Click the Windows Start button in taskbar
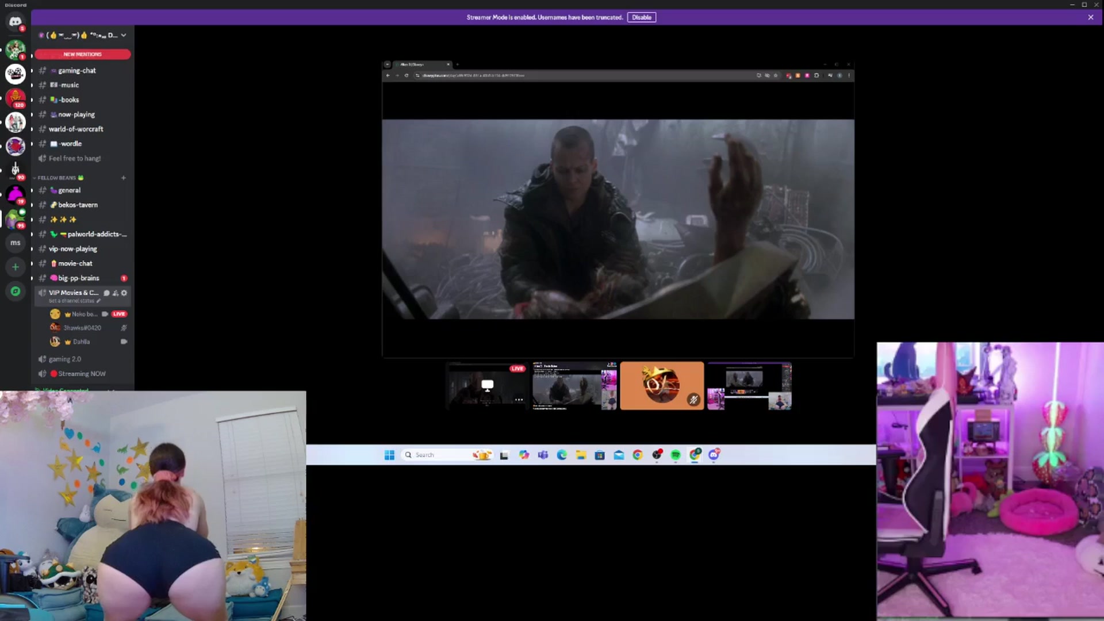Image resolution: width=1104 pixels, height=621 pixels. click(389, 455)
